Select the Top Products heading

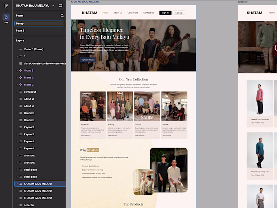(x=134, y=204)
